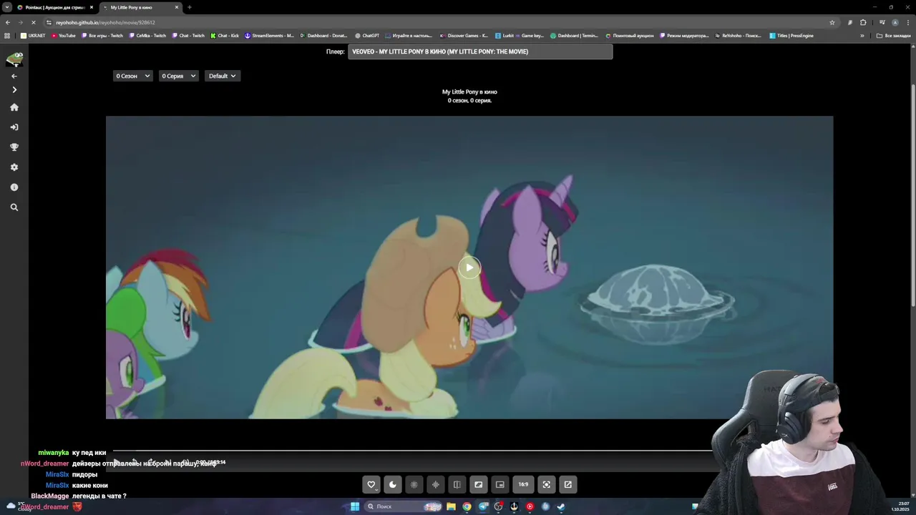Image resolution: width=916 pixels, height=515 pixels.
Task: Open the UKR.NET bookmark
Action: [x=34, y=36]
